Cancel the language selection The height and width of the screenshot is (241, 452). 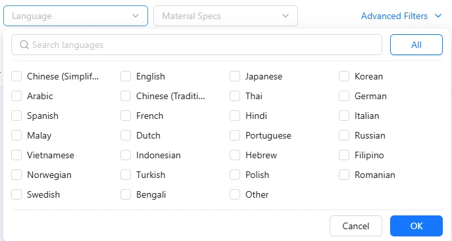point(356,226)
